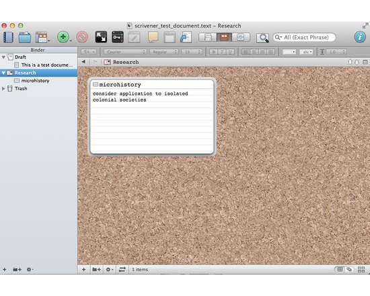Collapse the Research folder
The height and width of the screenshot is (296, 370).
[x=3, y=73]
